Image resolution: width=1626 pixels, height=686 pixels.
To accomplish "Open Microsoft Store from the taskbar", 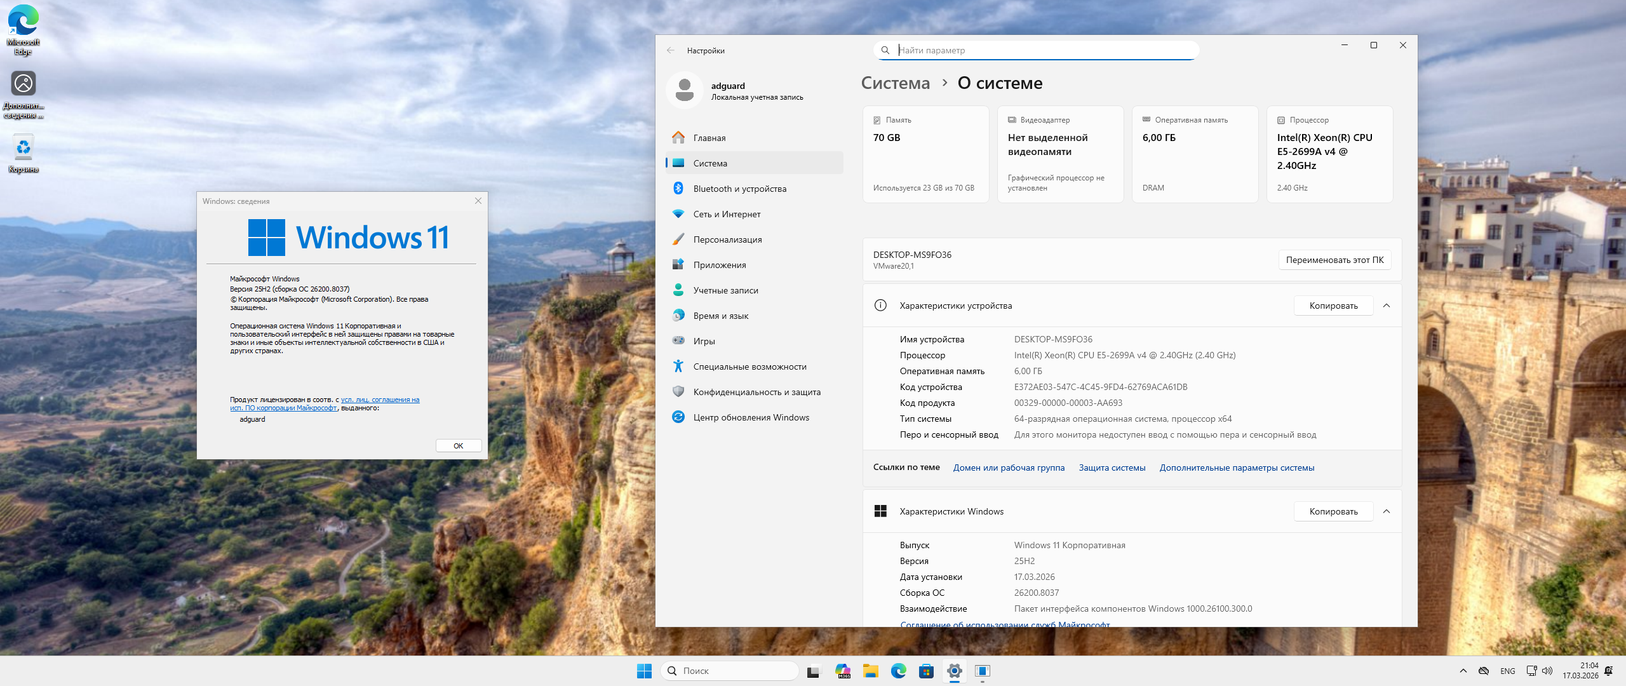I will click(926, 671).
